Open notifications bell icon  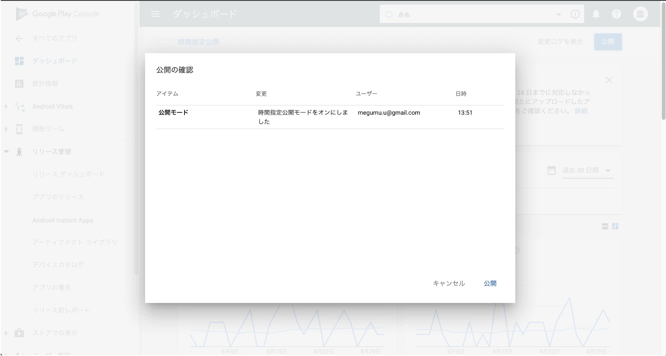pyautogui.click(x=596, y=14)
